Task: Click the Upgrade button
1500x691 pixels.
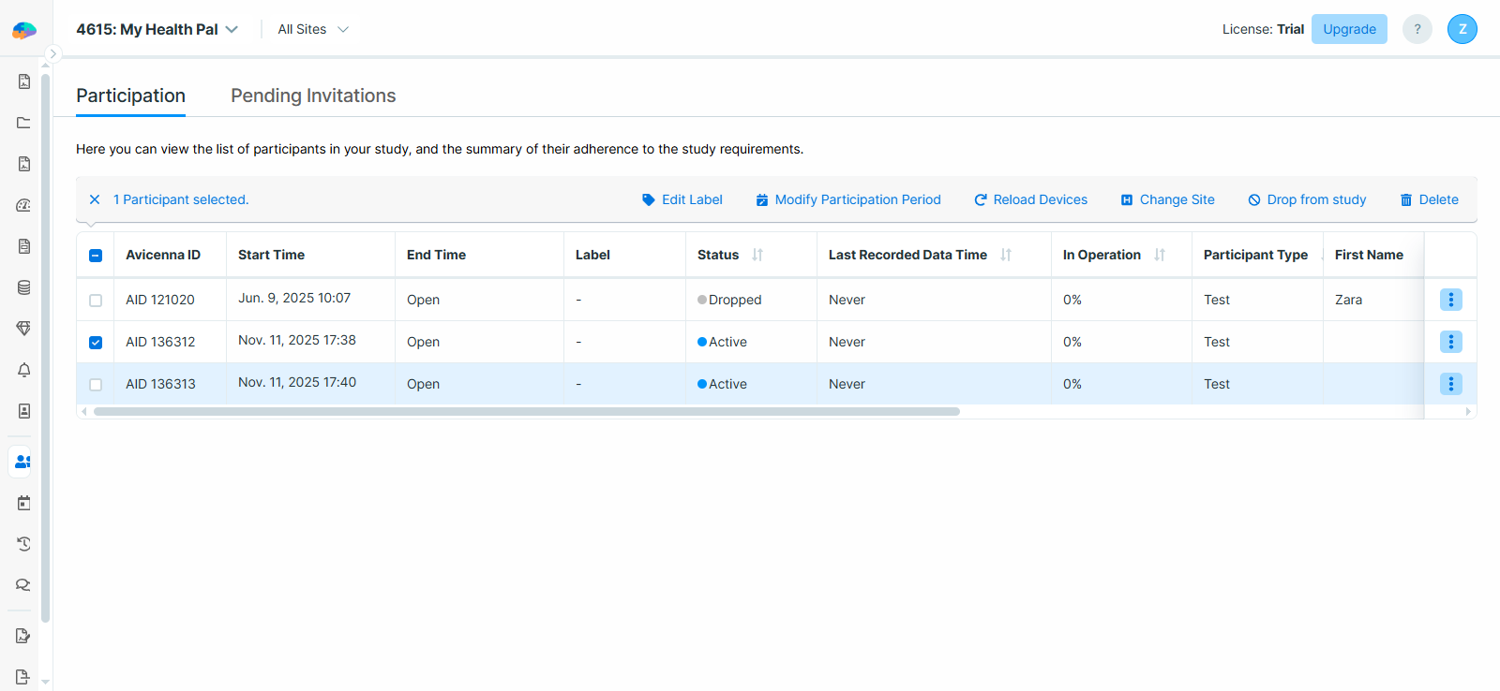Action: tap(1349, 29)
